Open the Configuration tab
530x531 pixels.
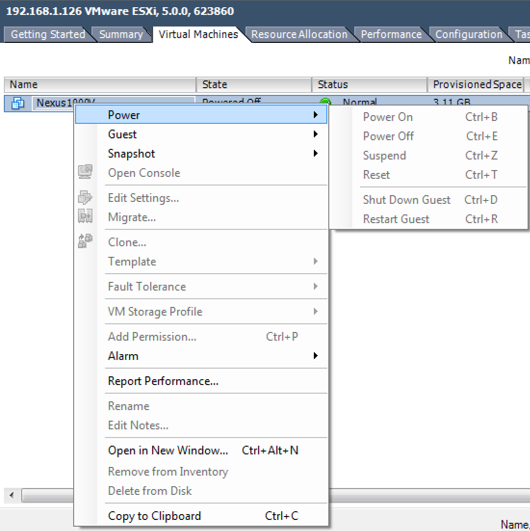click(469, 35)
